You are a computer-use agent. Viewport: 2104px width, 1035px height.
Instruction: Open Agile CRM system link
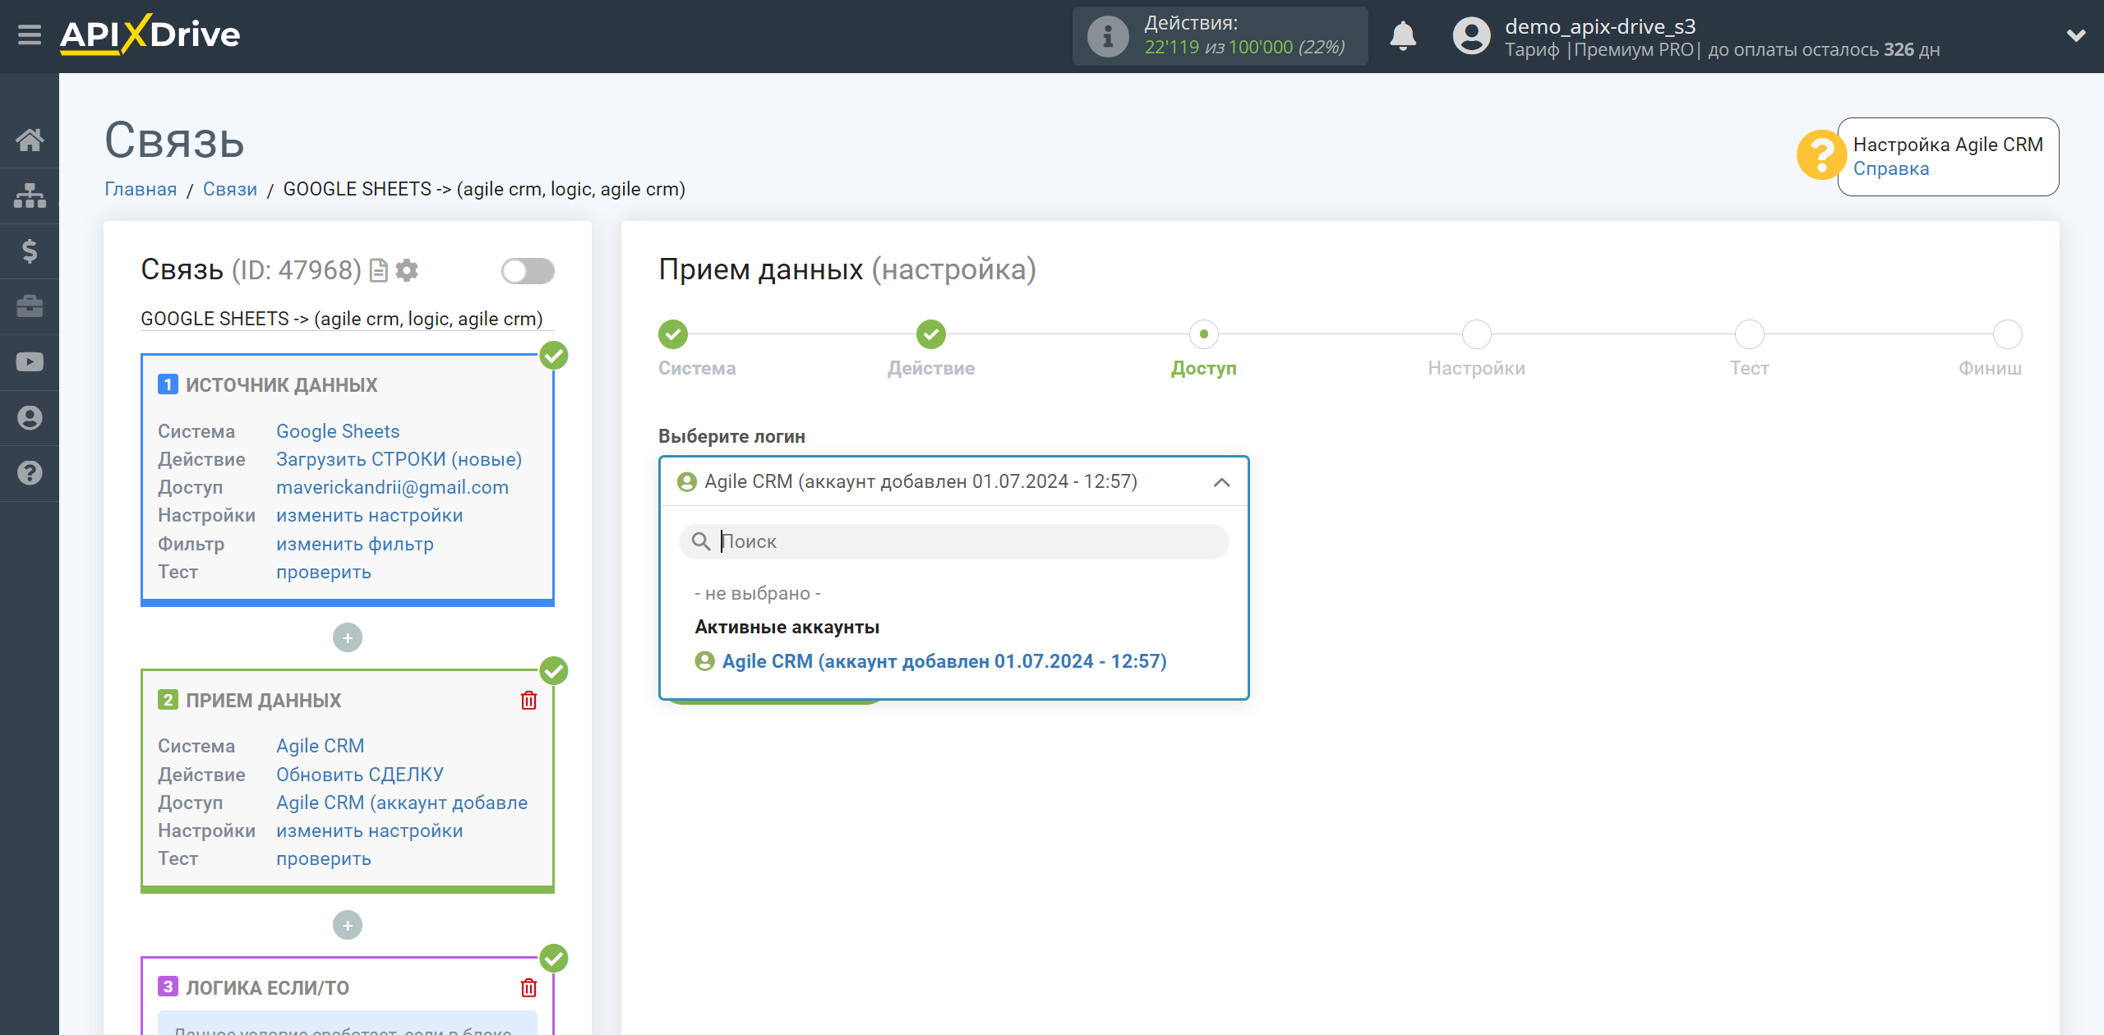click(x=320, y=746)
